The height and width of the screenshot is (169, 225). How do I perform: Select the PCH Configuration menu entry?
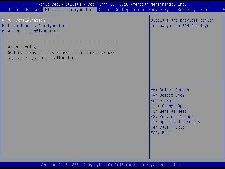coord(26,20)
